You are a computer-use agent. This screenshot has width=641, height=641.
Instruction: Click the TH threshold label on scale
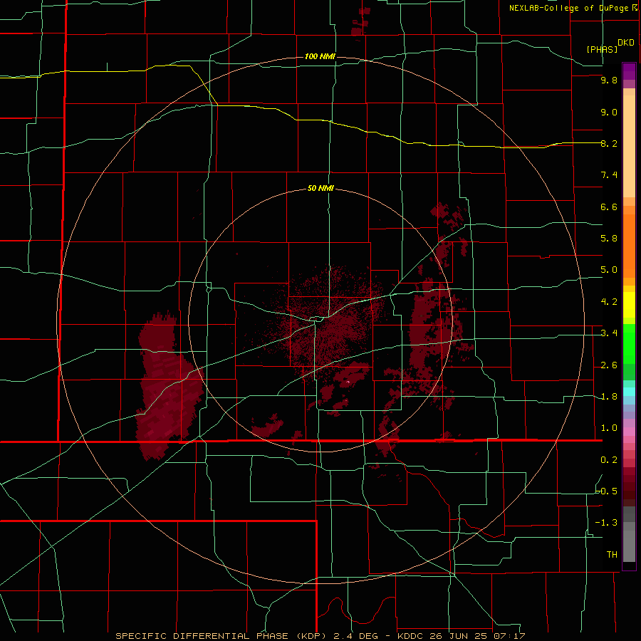click(612, 554)
